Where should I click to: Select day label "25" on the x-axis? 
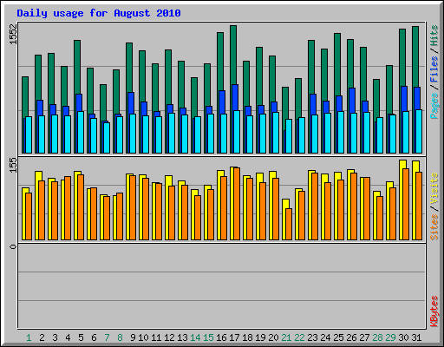coord(338,337)
